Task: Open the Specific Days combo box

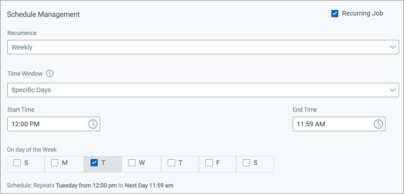Action: pyautogui.click(x=203, y=90)
